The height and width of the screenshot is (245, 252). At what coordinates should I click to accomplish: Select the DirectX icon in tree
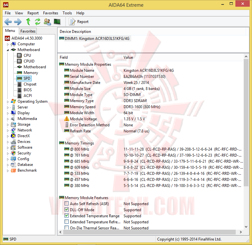point(13,136)
